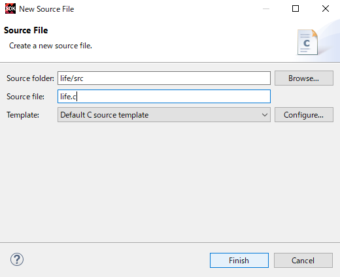Viewport: 340px width, 277px height.
Task: Click the 'New Source File' window title
Action: pos(46,9)
